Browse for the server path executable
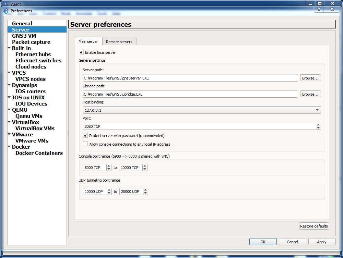 coord(310,78)
